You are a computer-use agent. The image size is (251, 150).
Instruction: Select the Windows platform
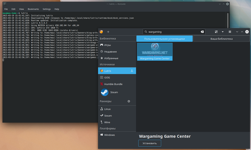coord(117,135)
